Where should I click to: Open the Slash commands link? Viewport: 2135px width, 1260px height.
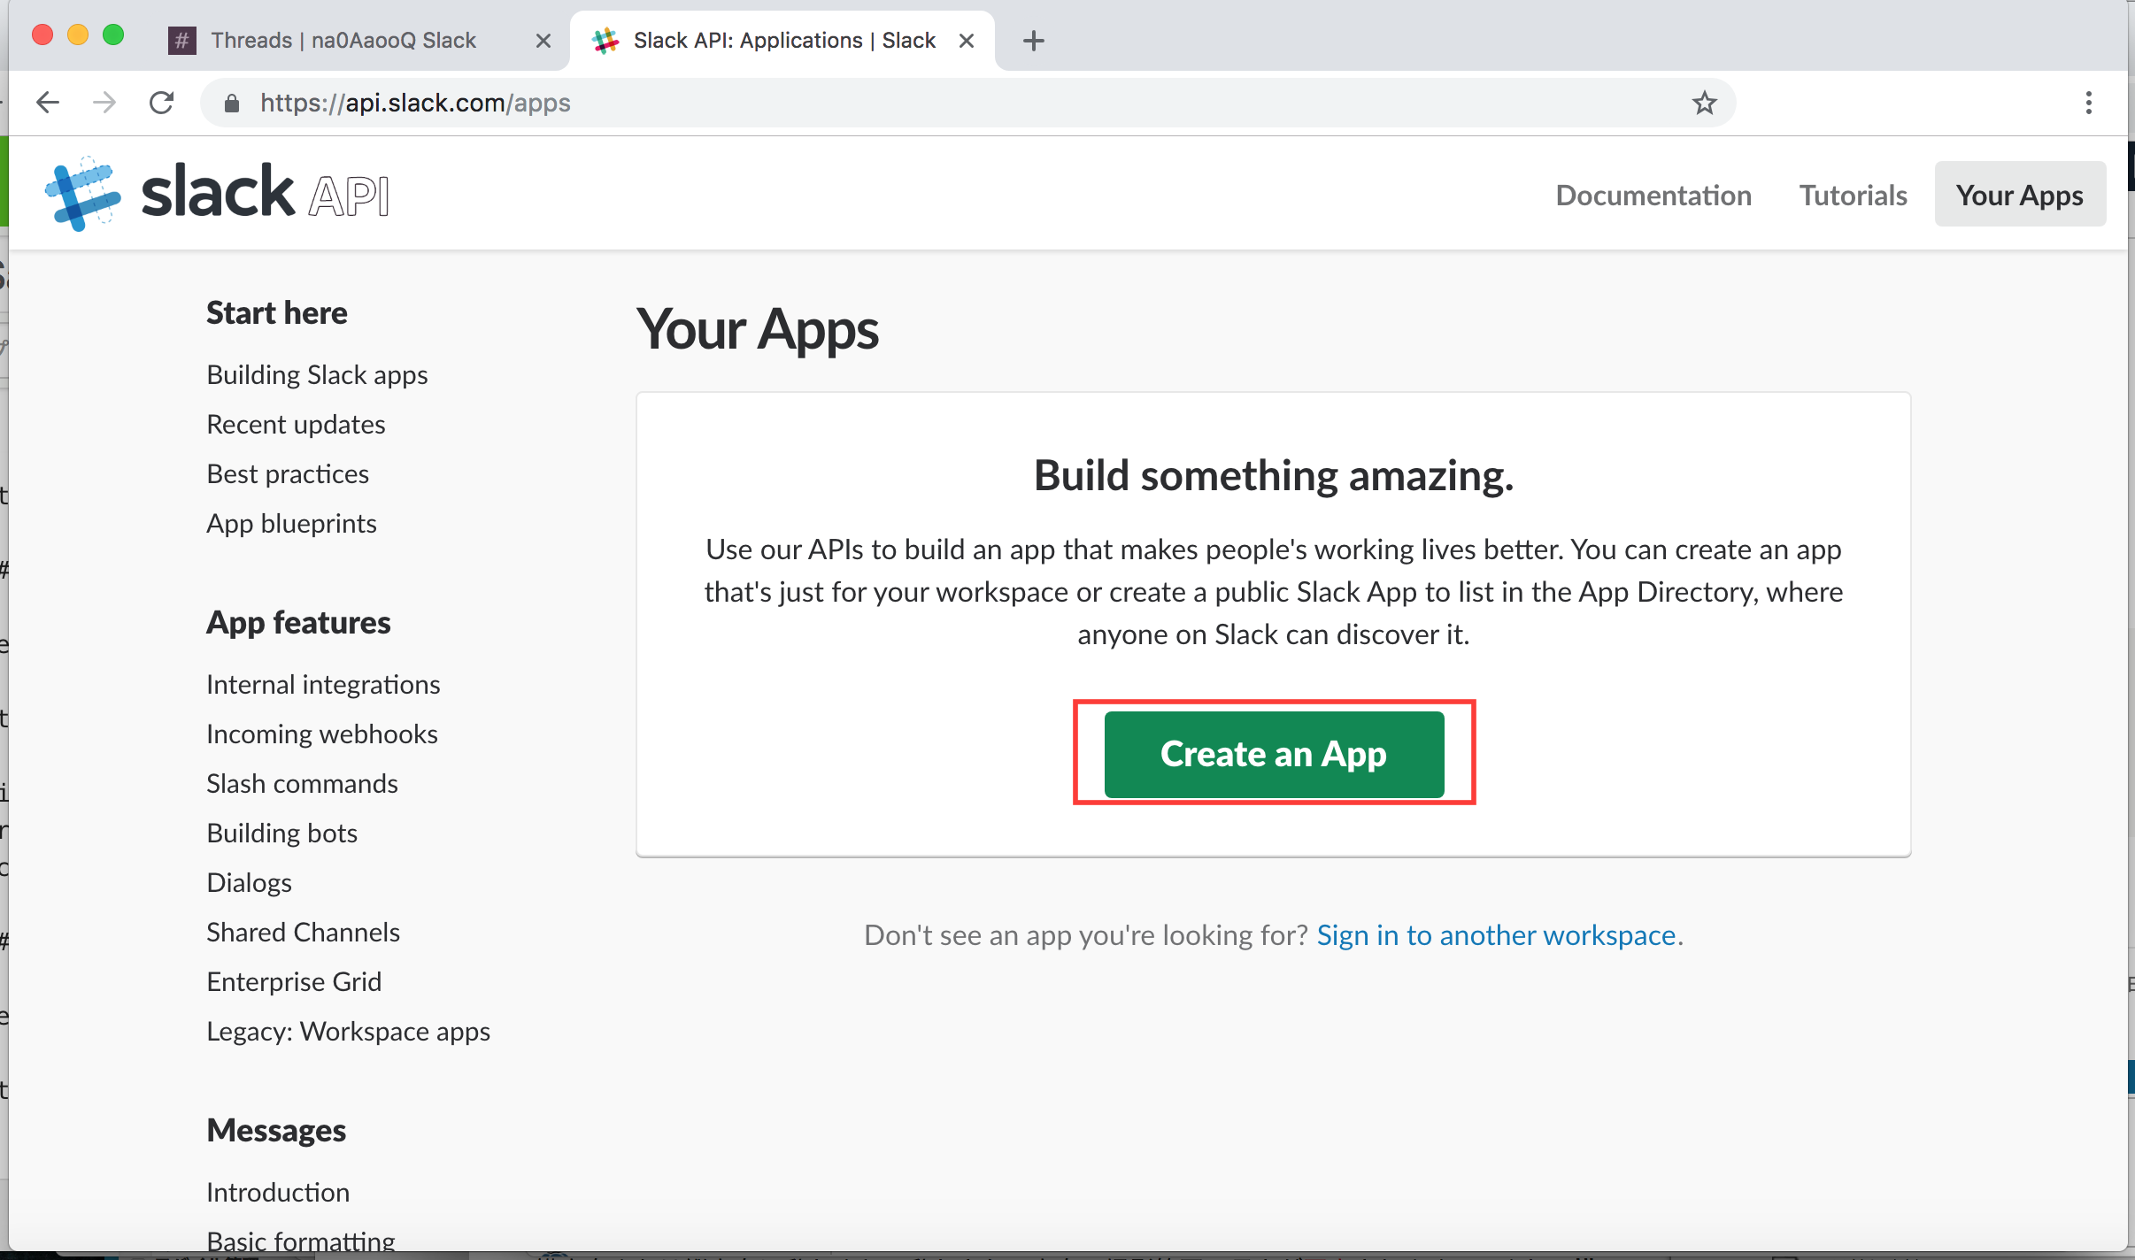coord(302,784)
